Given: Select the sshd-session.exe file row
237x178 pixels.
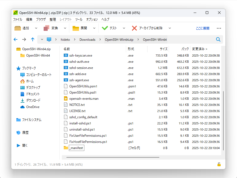Looking at the screenshot, I should [x=141, y=68].
